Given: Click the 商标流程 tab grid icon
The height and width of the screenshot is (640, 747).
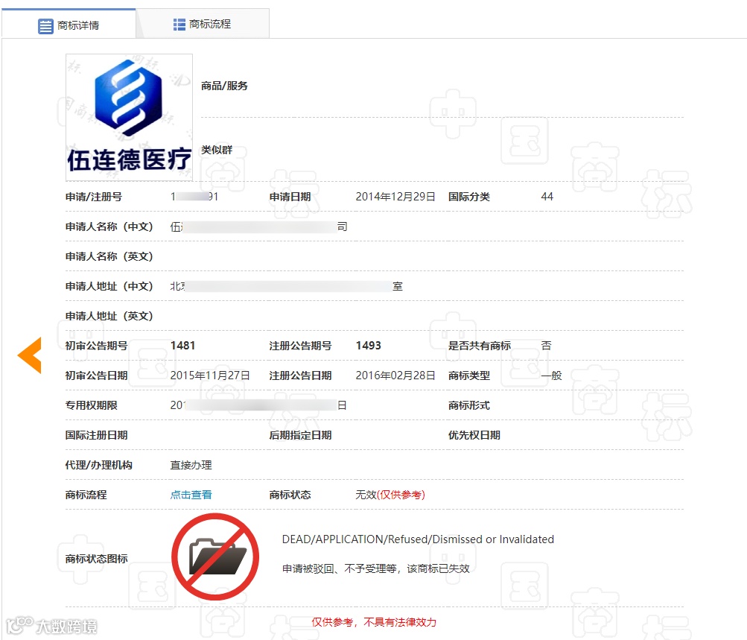Looking at the screenshot, I should tap(179, 25).
